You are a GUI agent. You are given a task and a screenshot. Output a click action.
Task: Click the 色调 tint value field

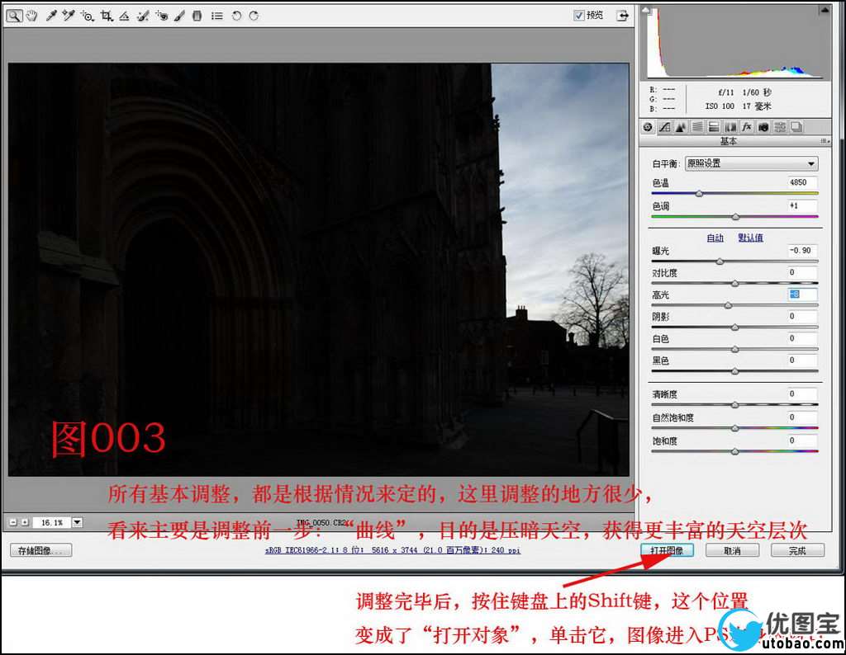[x=802, y=205]
